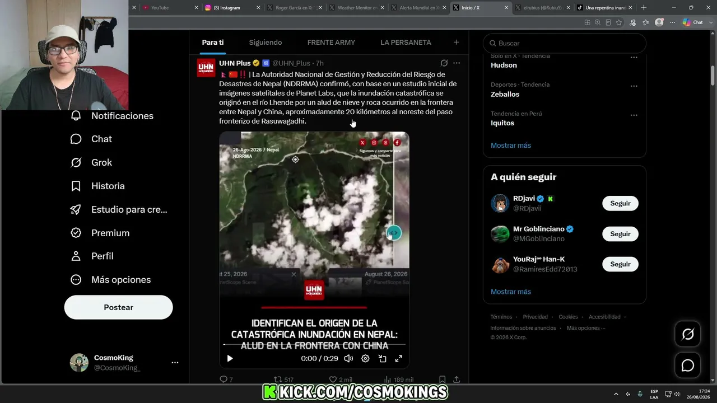Open Copilot Chat in browser toolbar
Screen dimensions: 717x403
pyautogui.click(x=692, y=22)
